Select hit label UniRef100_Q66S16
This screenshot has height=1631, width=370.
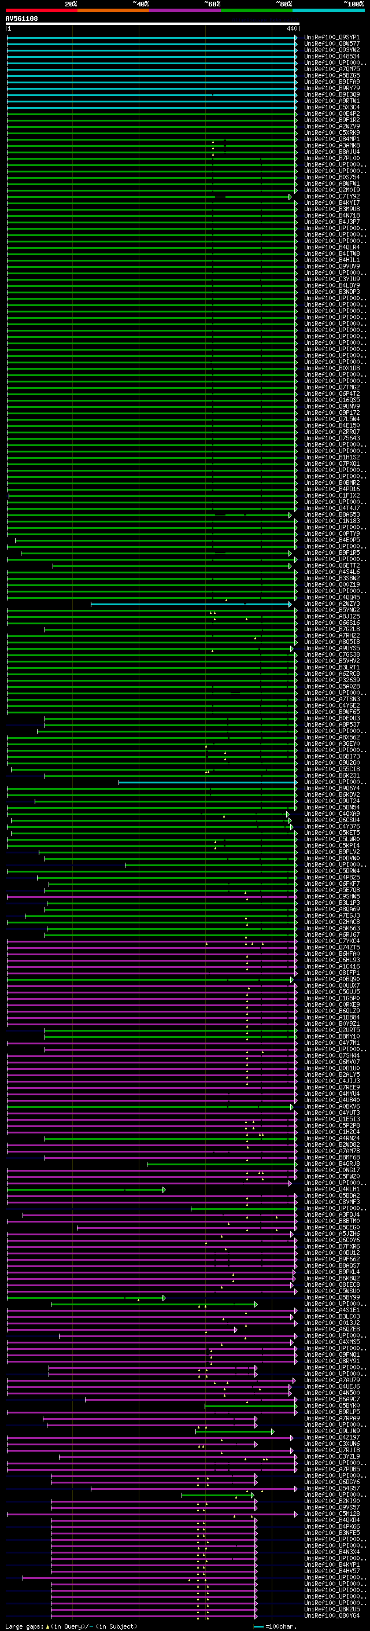pos(332,623)
